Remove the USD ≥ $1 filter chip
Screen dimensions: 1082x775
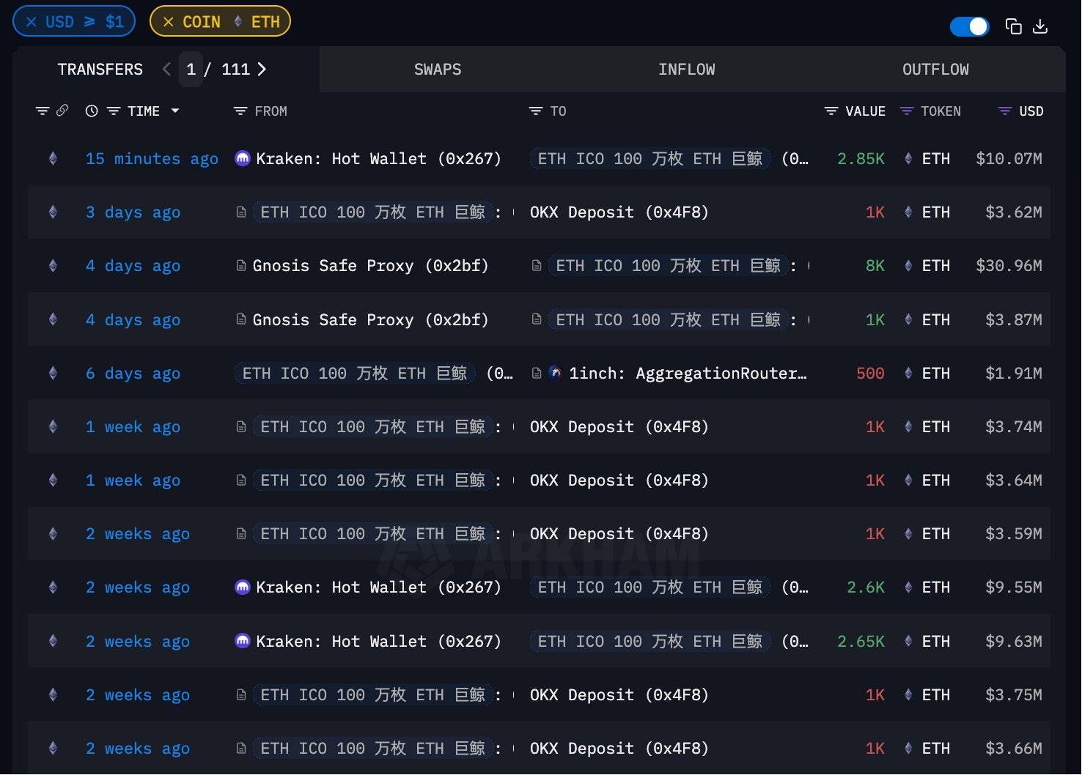pos(30,21)
